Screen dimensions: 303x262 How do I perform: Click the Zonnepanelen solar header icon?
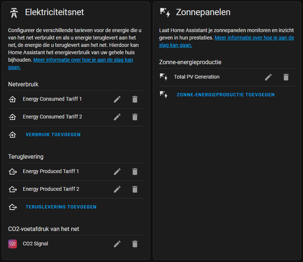pos(165,13)
